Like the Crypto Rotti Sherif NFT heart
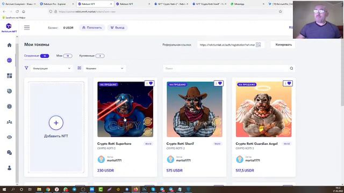Viewport: 344px width, 193px height. pos(220,84)
